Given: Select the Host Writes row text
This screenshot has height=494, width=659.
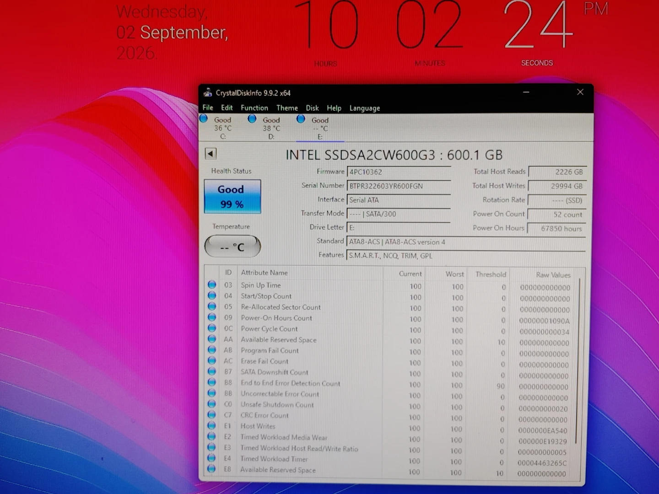Looking at the screenshot, I should (x=258, y=426).
